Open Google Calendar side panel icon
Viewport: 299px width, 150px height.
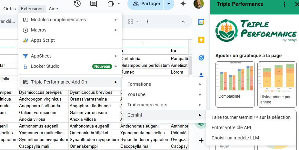[x=201, y=22]
